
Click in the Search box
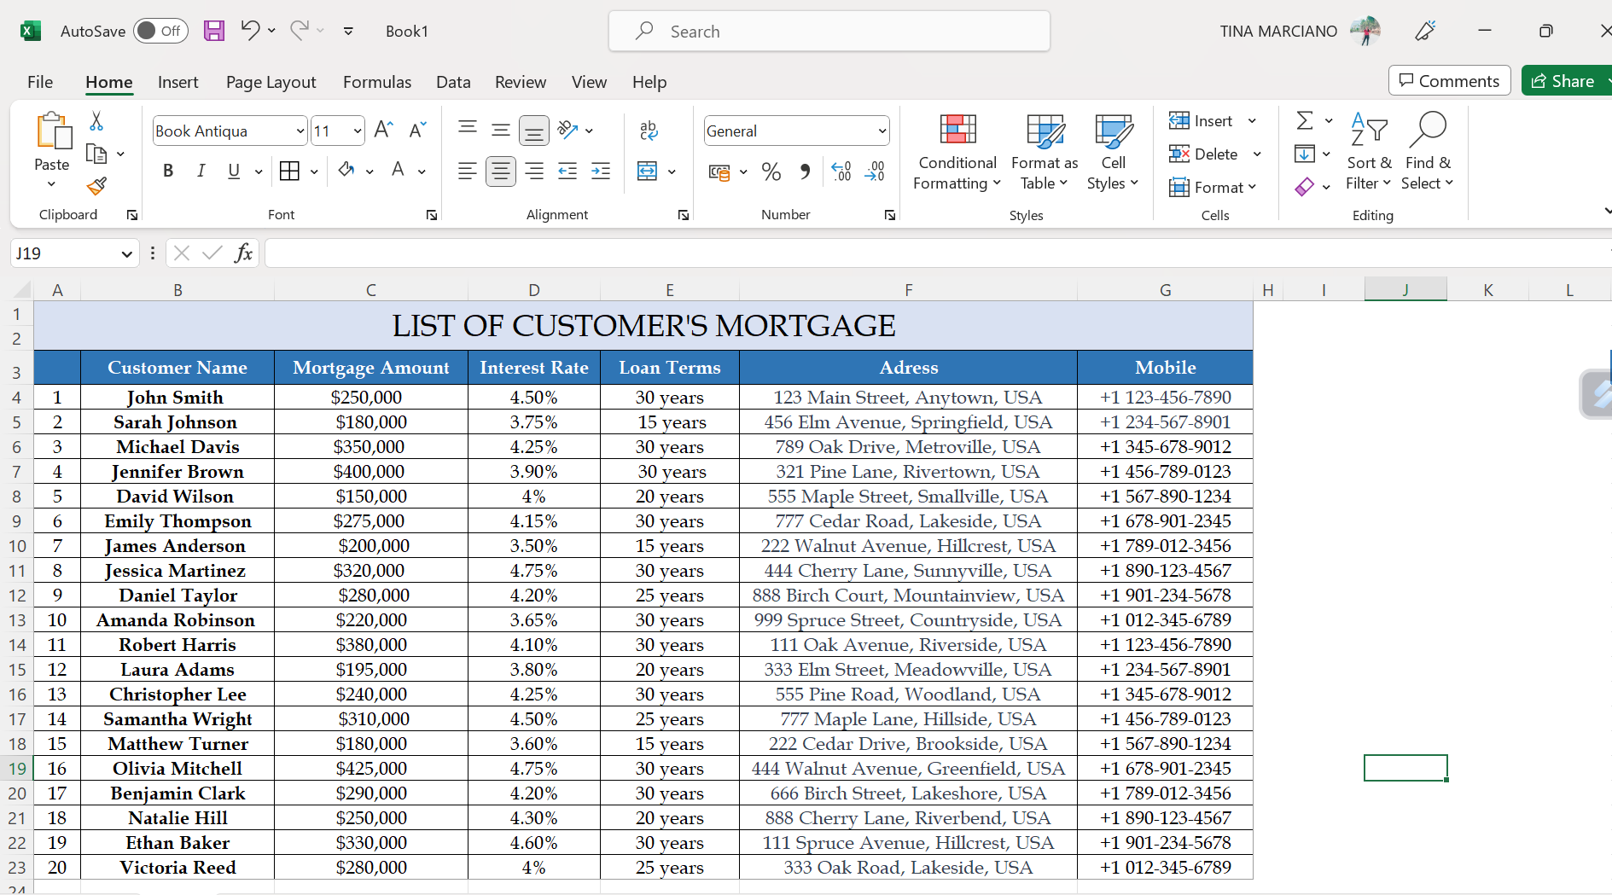829,32
